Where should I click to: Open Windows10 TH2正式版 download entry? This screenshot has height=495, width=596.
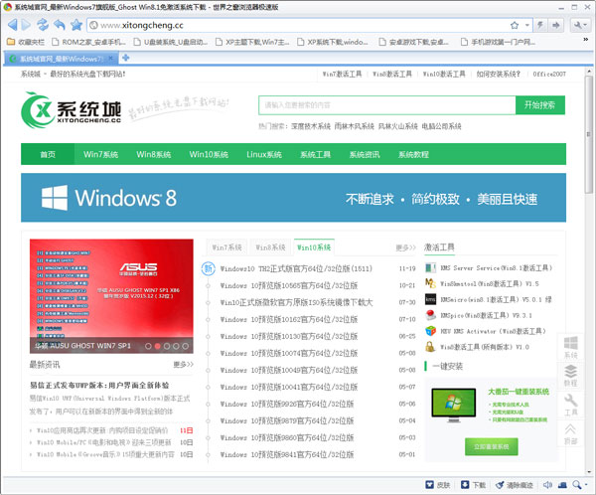(296, 268)
